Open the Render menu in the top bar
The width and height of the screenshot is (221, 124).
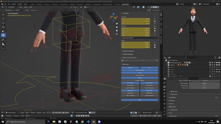point(14,4)
